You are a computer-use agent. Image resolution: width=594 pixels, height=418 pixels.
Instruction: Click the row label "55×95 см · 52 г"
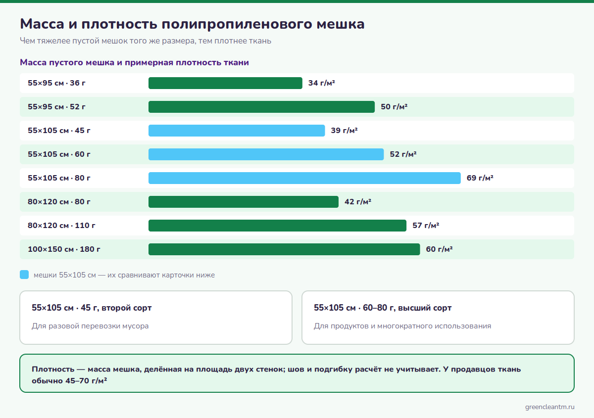click(57, 107)
